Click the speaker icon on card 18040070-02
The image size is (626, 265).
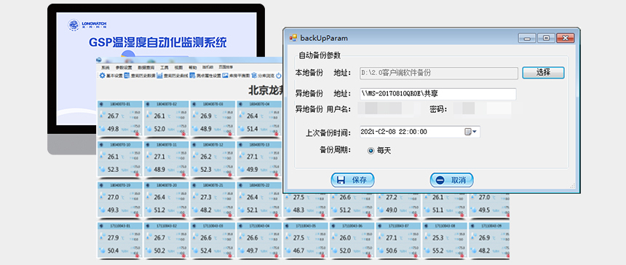tap(147, 104)
